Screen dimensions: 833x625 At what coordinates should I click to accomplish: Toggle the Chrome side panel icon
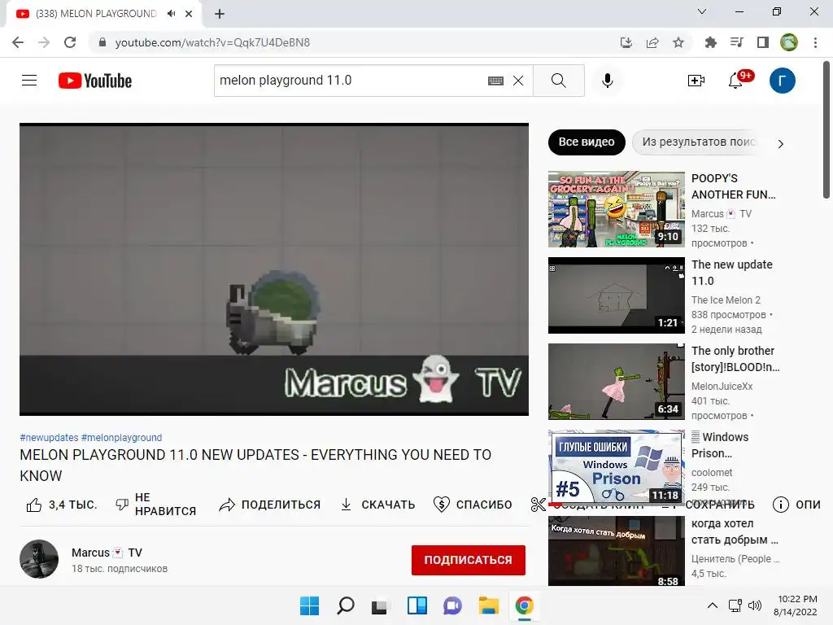pyautogui.click(x=763, y=42)
